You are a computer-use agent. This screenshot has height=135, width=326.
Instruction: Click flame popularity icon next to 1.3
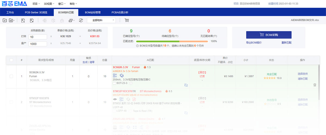145,67
